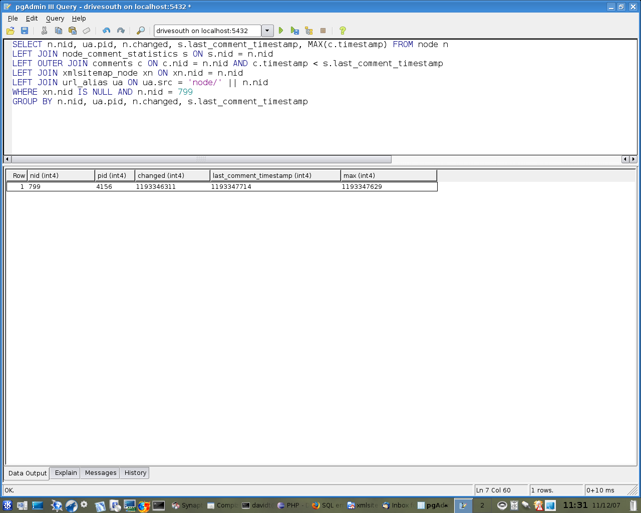Image resolution: width=641 pixels, height=513 pixels.
Task: Copy selection using the toolbar copy icon
Action: tap(58, 31)
